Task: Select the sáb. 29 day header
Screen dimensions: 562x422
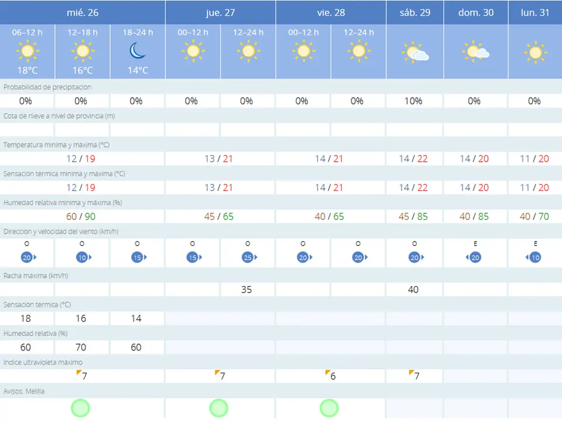Action: click(415, 12)
